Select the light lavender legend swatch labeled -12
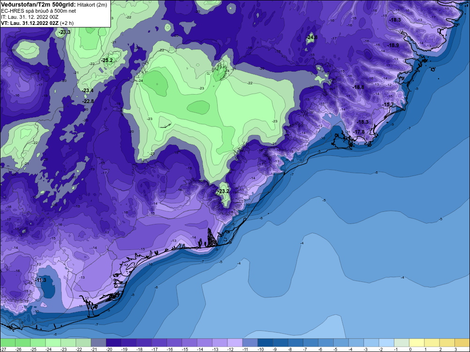The height and width of the screenshot is (352, 470). click(235, 343)
